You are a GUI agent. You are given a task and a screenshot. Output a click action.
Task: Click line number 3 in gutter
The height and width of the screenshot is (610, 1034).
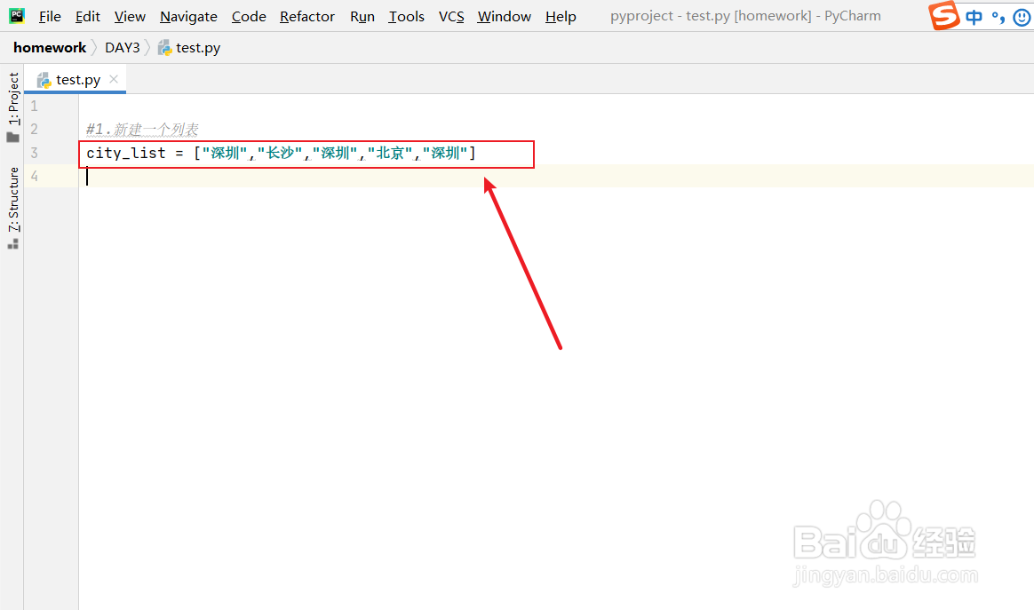tap(35, 153)
